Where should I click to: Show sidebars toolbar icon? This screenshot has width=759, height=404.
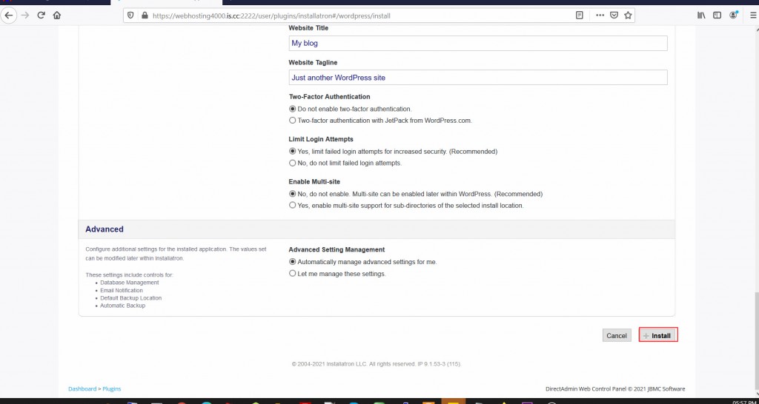coord(717,16)
